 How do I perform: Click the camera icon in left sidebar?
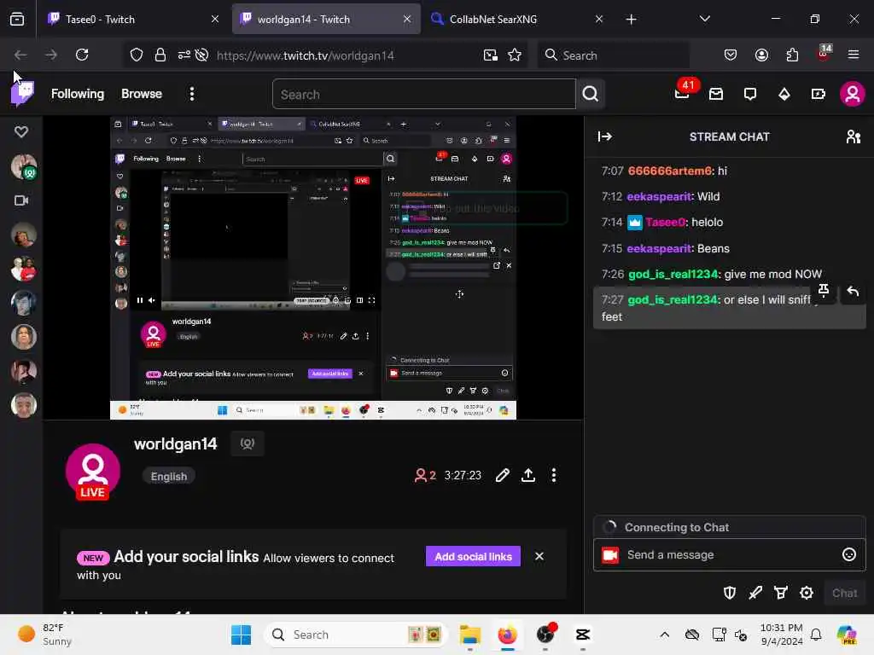point(21,200)
